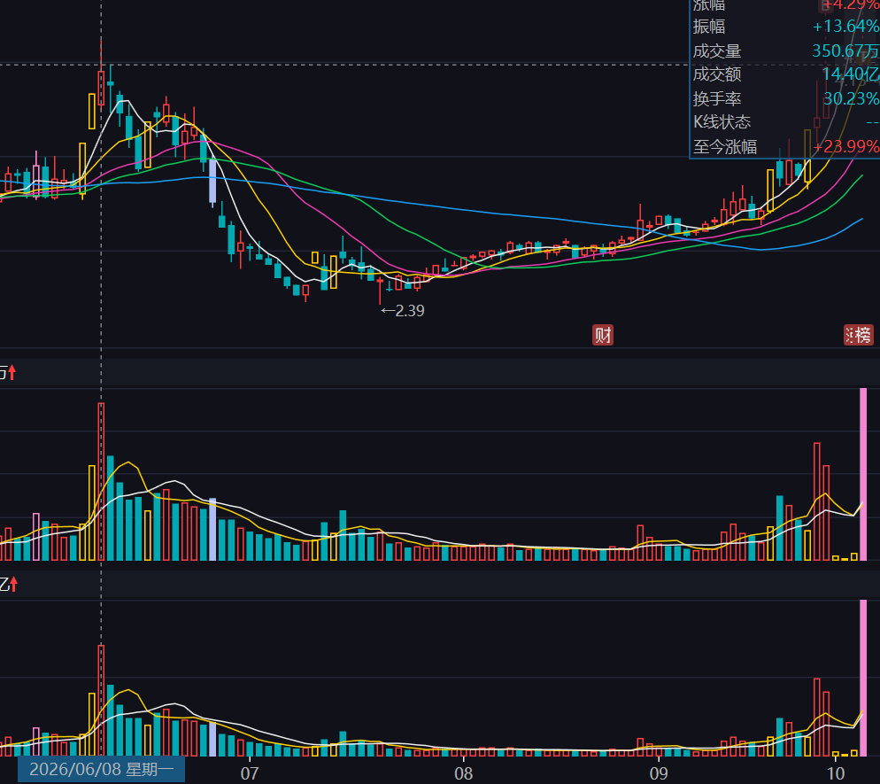Click the K线状态 row in info panel

point(785,122)
